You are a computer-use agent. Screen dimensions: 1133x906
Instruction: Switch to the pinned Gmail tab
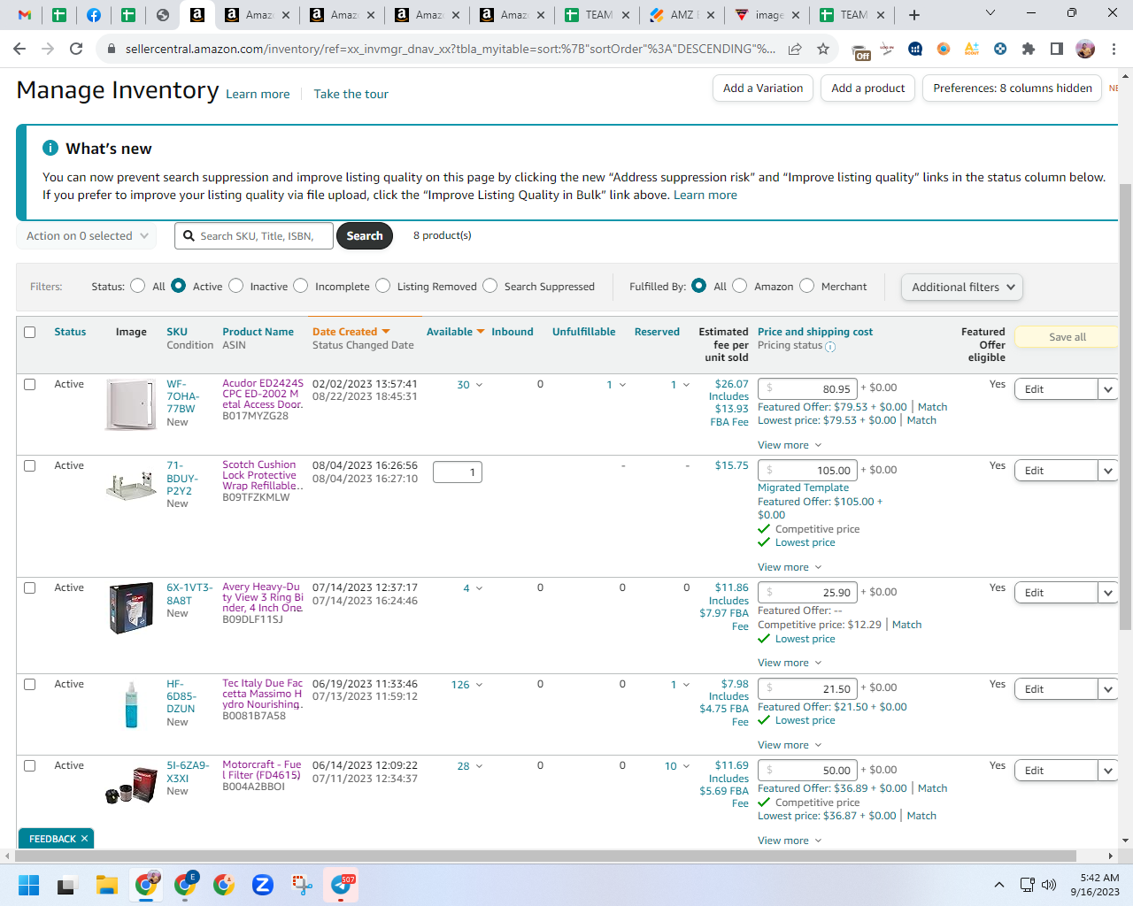click(25, 15)
